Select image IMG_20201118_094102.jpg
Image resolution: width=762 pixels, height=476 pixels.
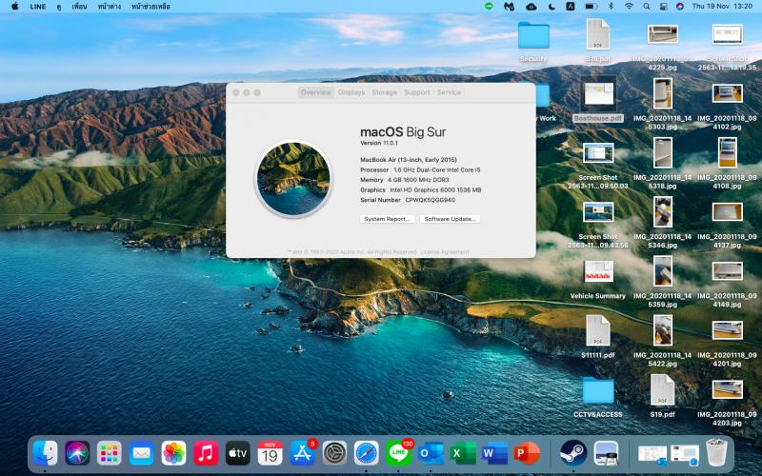click(727, 104)
